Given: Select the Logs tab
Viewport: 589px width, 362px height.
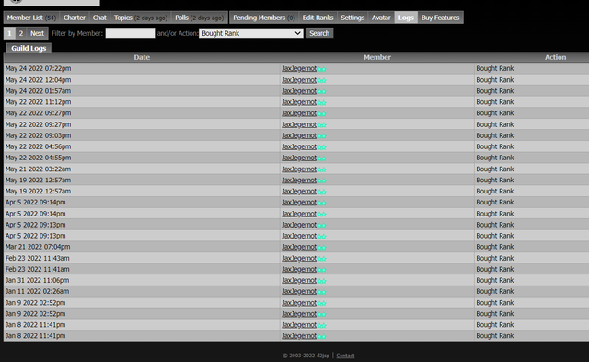Looking at the screenshot, I should (x=406, y=18).
